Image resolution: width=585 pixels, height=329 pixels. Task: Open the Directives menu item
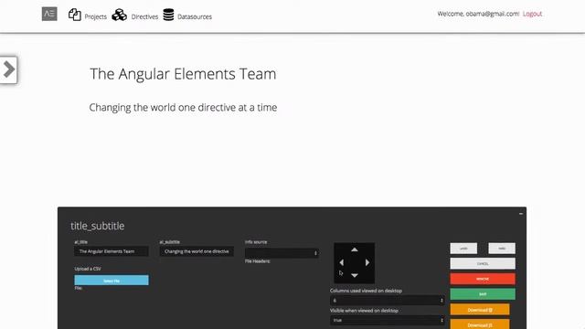pos(144,16)
